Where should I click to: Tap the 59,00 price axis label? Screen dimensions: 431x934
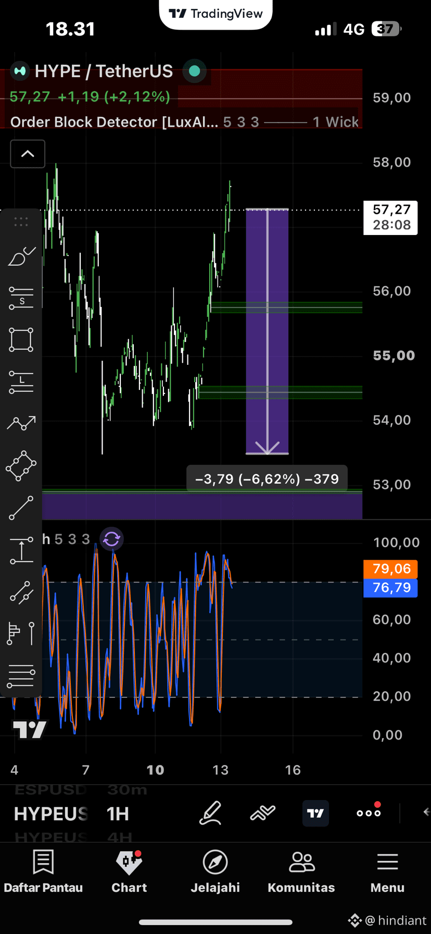[x=392, y=98]
